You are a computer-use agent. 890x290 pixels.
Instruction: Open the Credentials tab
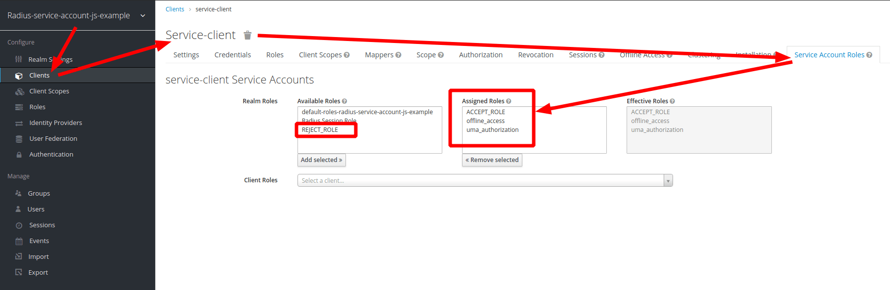[233, 55]
